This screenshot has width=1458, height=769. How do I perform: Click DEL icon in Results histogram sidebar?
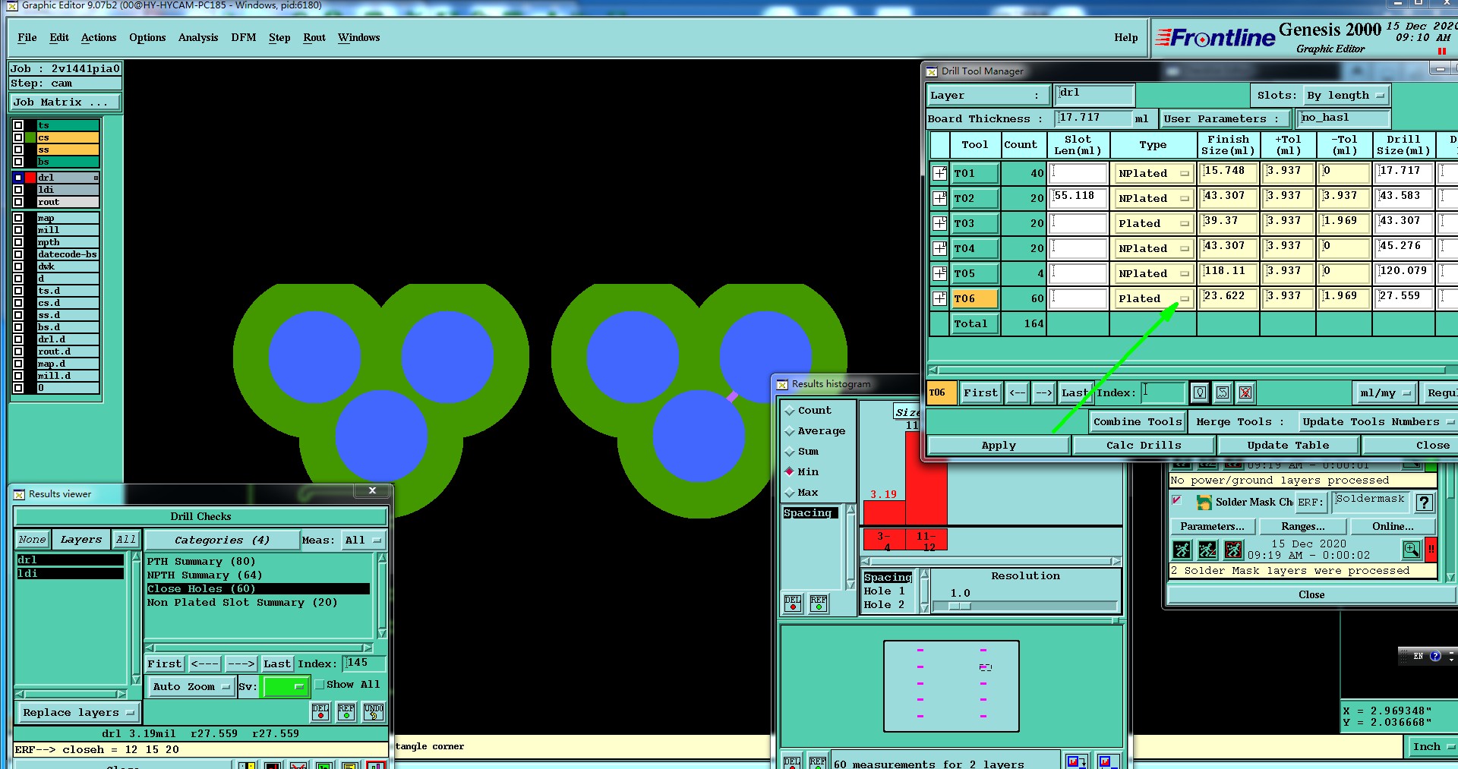click(x=793, y=604)
